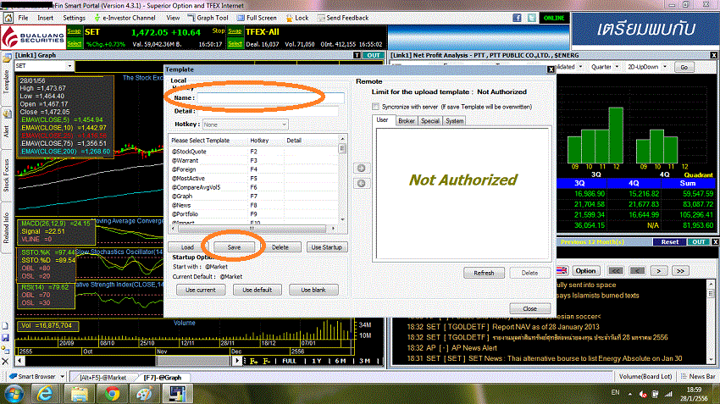
Task: Switch to the Broker tab
Action: click(407, 121)
